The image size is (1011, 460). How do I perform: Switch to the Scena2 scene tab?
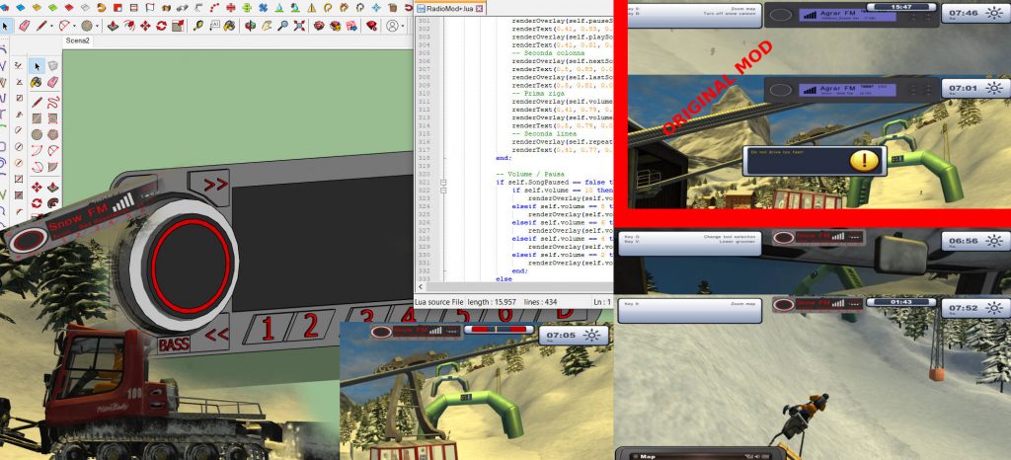(79, 40)
